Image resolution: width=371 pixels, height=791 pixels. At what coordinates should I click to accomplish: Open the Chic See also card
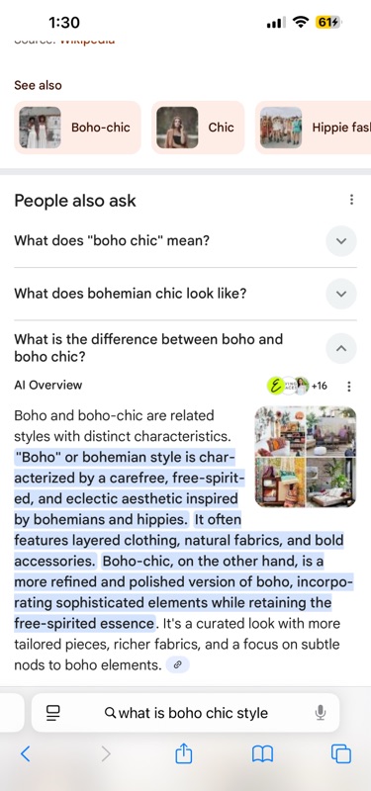198,128
